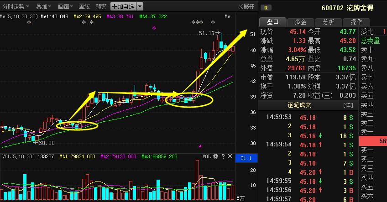Click the volume indicator help question mark

tap(223, 156)
